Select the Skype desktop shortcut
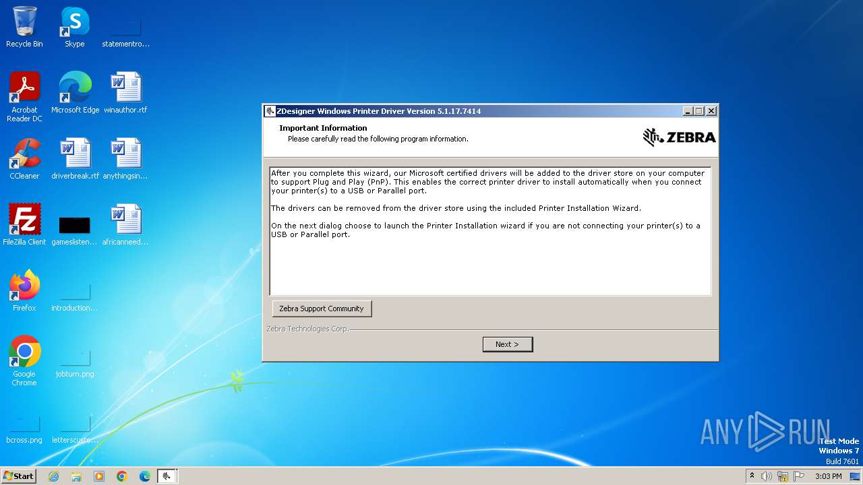 tap(75, 27)
